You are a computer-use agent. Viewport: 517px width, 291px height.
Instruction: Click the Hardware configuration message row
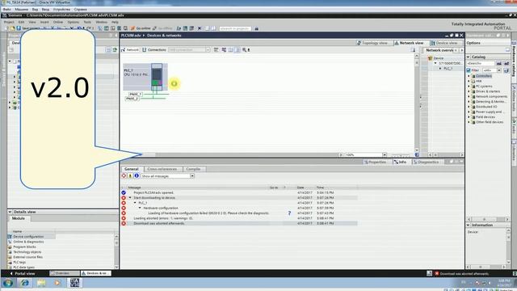[x=160, y=208]
